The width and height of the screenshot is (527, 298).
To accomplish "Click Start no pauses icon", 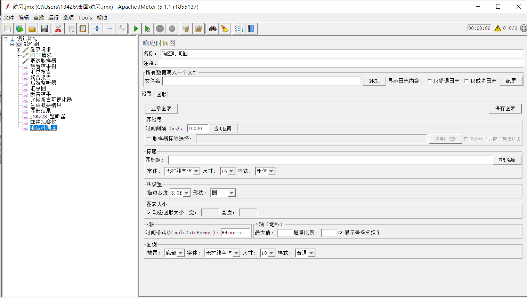I will point(148,29).
